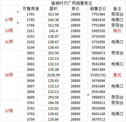The height and width of the screenshot is (122, 126).
Task: Select the 37楼 floor label cell
Action: pyautogui.click(x=9, y=111)
